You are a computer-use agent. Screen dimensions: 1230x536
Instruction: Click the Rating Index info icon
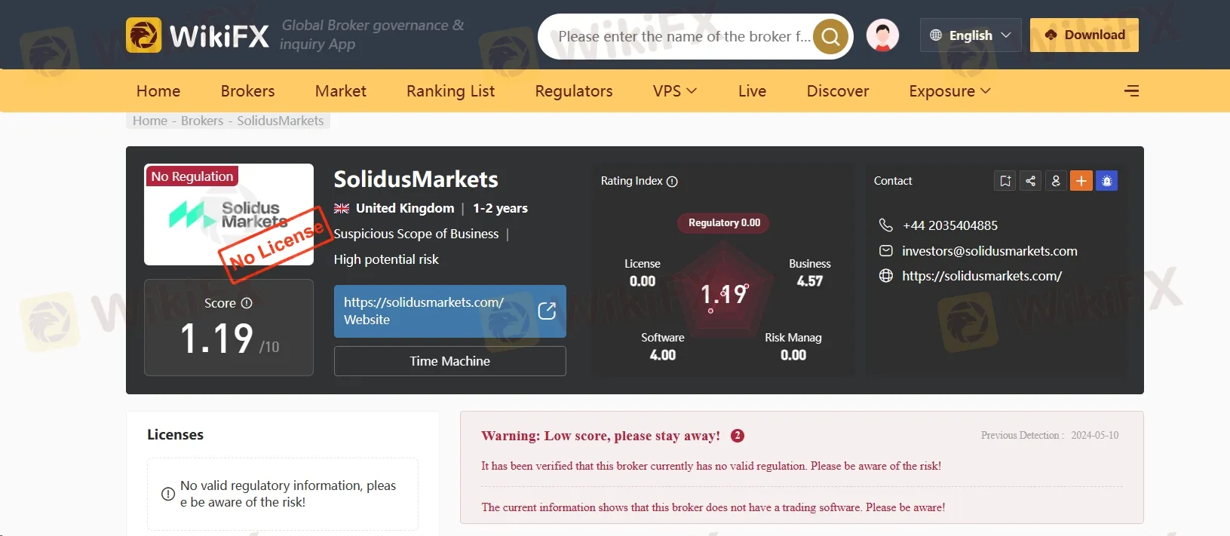click(673, 182)
